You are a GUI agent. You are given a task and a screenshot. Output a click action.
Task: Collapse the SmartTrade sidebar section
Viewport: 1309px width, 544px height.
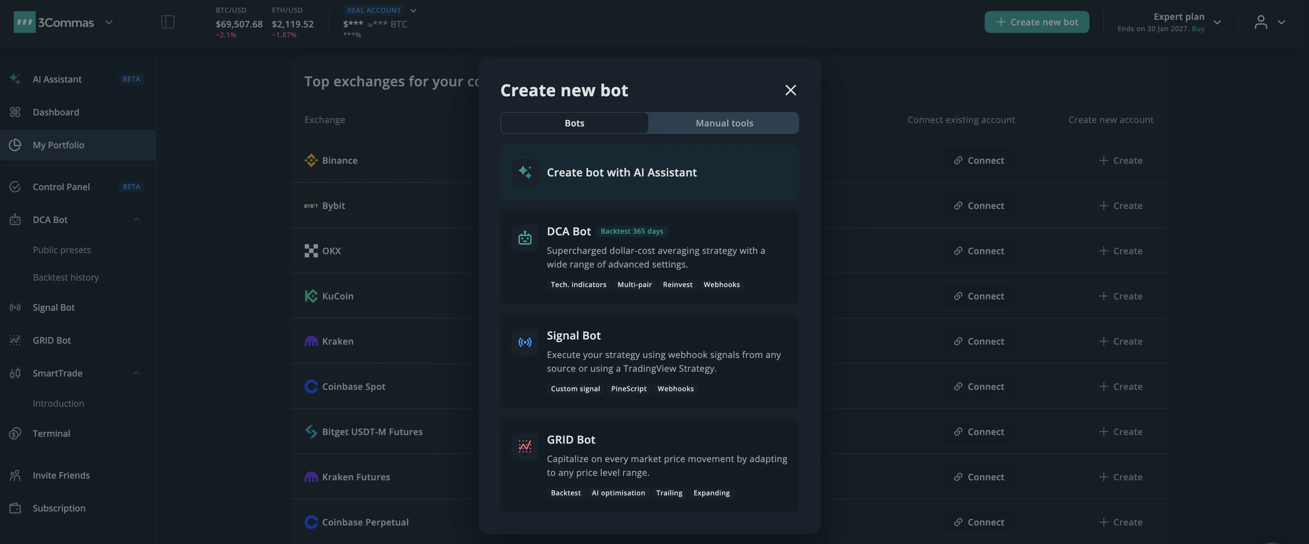point(136,373)
